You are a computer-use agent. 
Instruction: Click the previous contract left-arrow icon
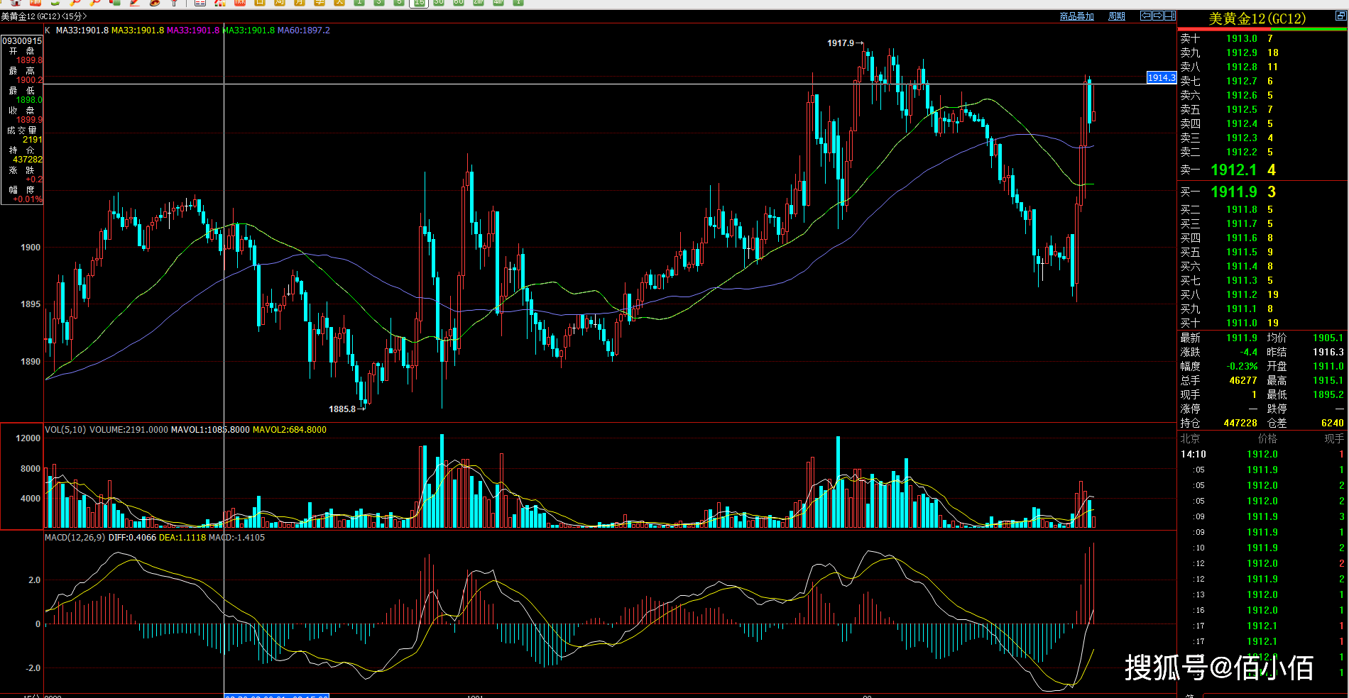coord(1145,16)
